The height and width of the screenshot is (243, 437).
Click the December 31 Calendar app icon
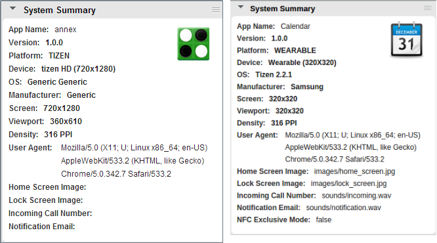407,39
